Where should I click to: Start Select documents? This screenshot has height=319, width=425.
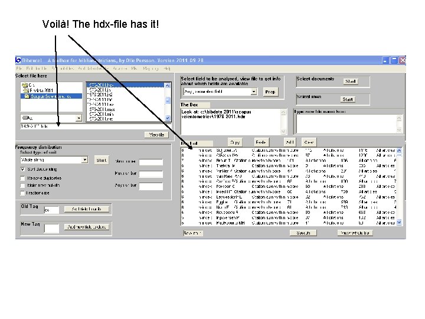[351, 81]
